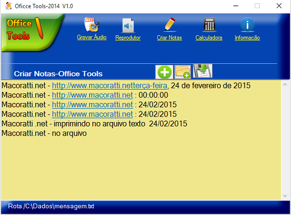Click the scrollbar down arrow
The width and height of the screenshot is (291, 215).
(x=285, y=196)
